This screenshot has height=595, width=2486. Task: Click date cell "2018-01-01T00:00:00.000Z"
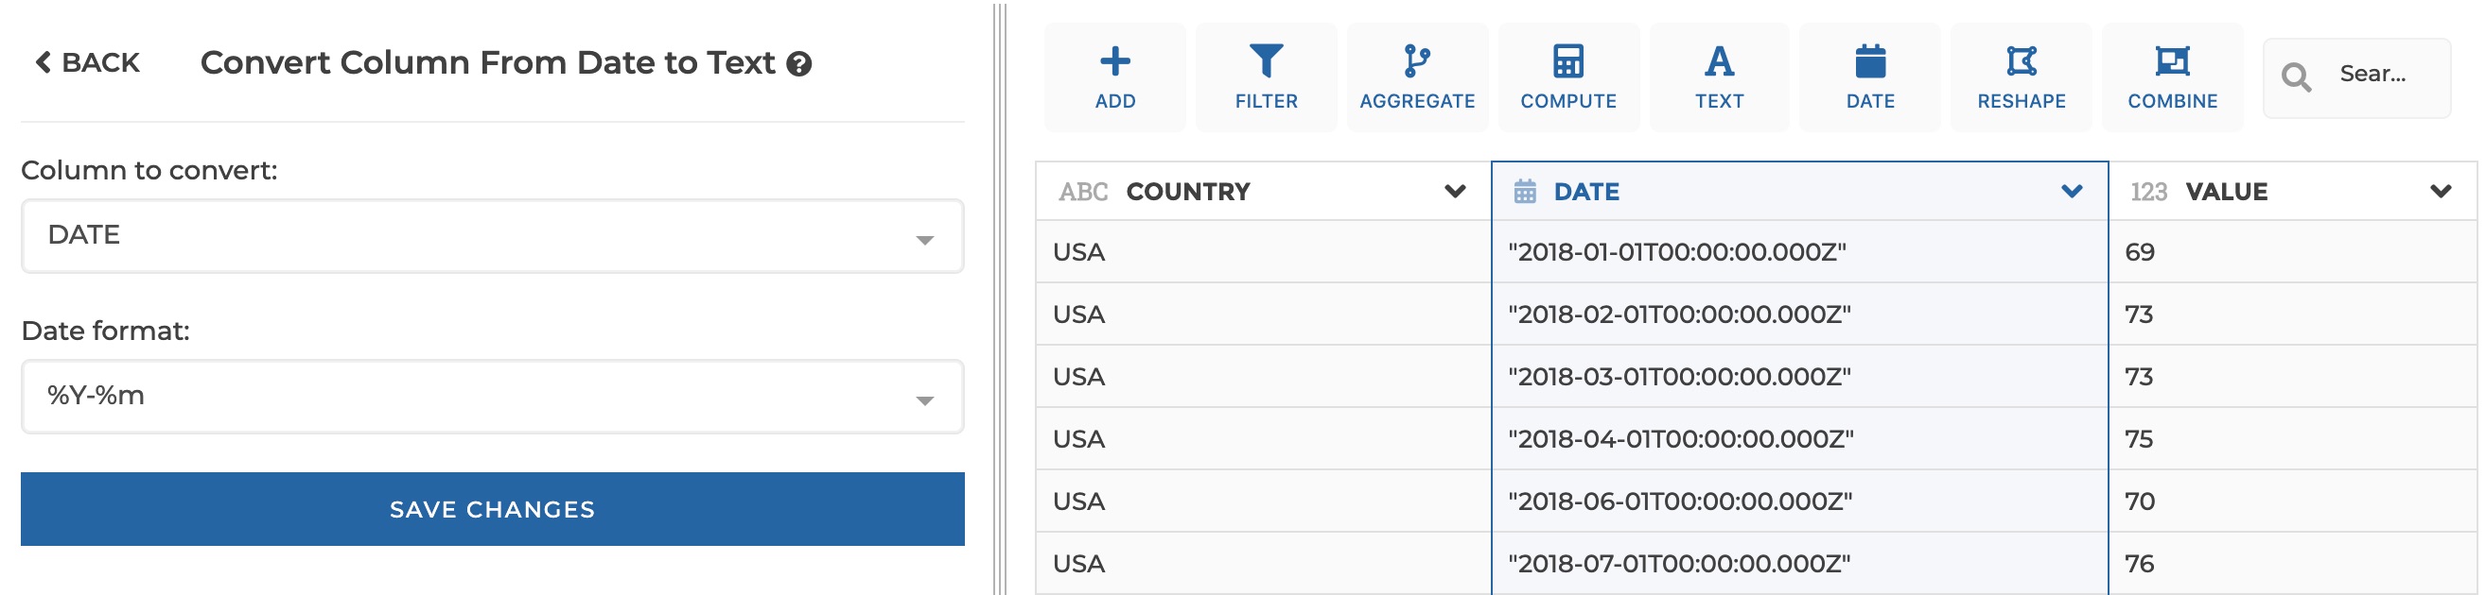pyautogui.click(x=1800, y=251)
